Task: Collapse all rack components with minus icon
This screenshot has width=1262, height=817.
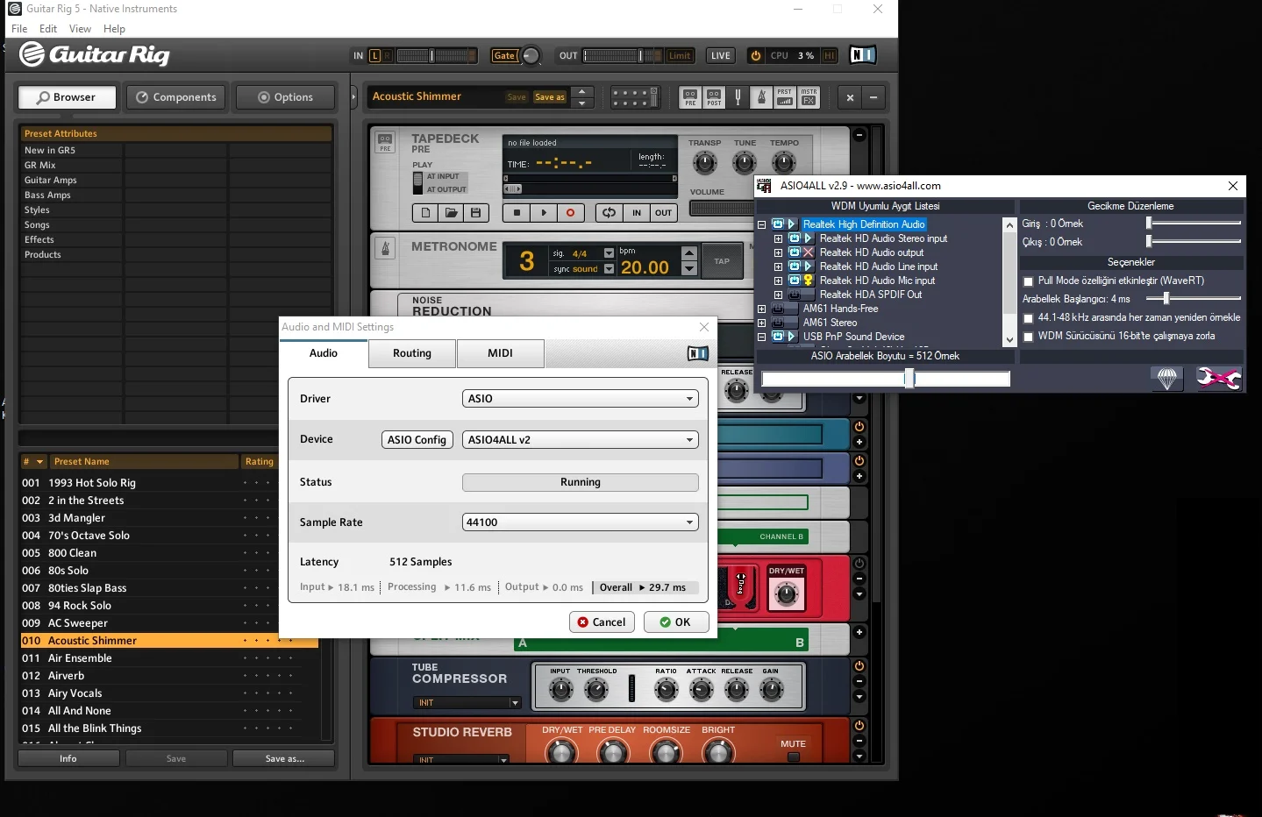Action: point(873,97)
